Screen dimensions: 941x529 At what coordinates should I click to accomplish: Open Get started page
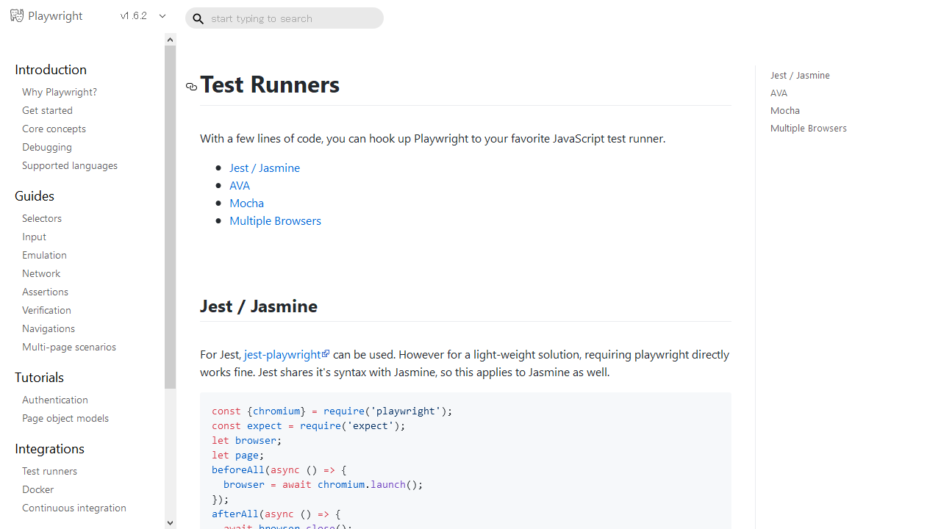[47, 110]
